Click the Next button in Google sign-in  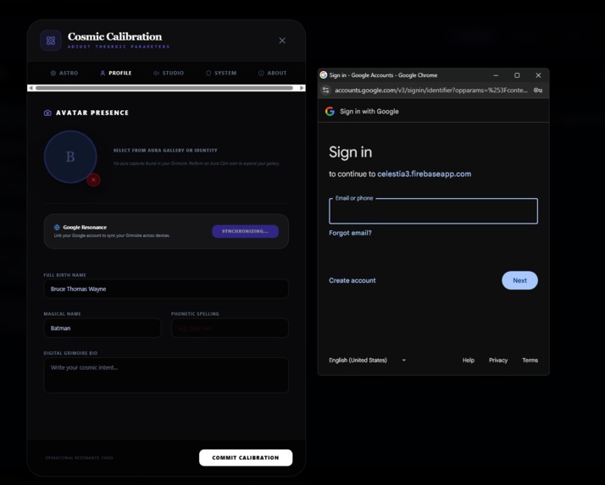click(519, 280)
